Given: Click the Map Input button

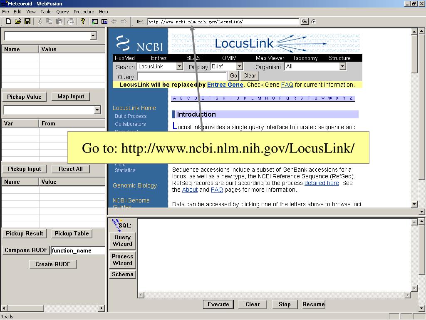Looking at the screenshot, I should [71, 97].
